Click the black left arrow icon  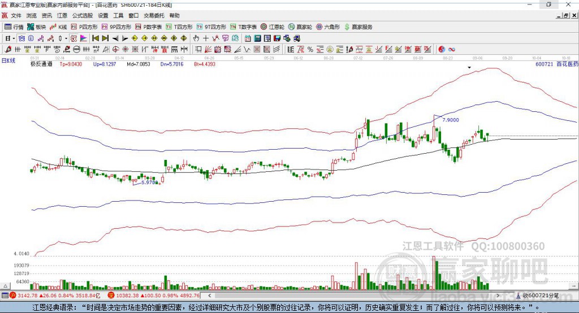115,38
